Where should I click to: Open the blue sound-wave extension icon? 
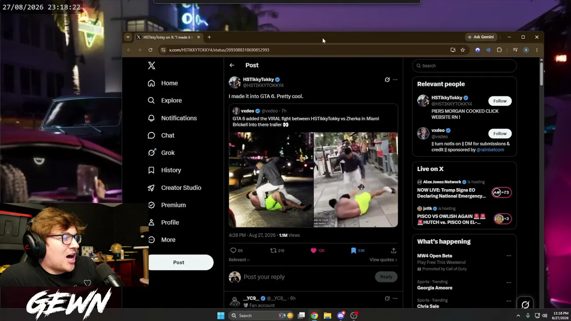pos(488,50)
